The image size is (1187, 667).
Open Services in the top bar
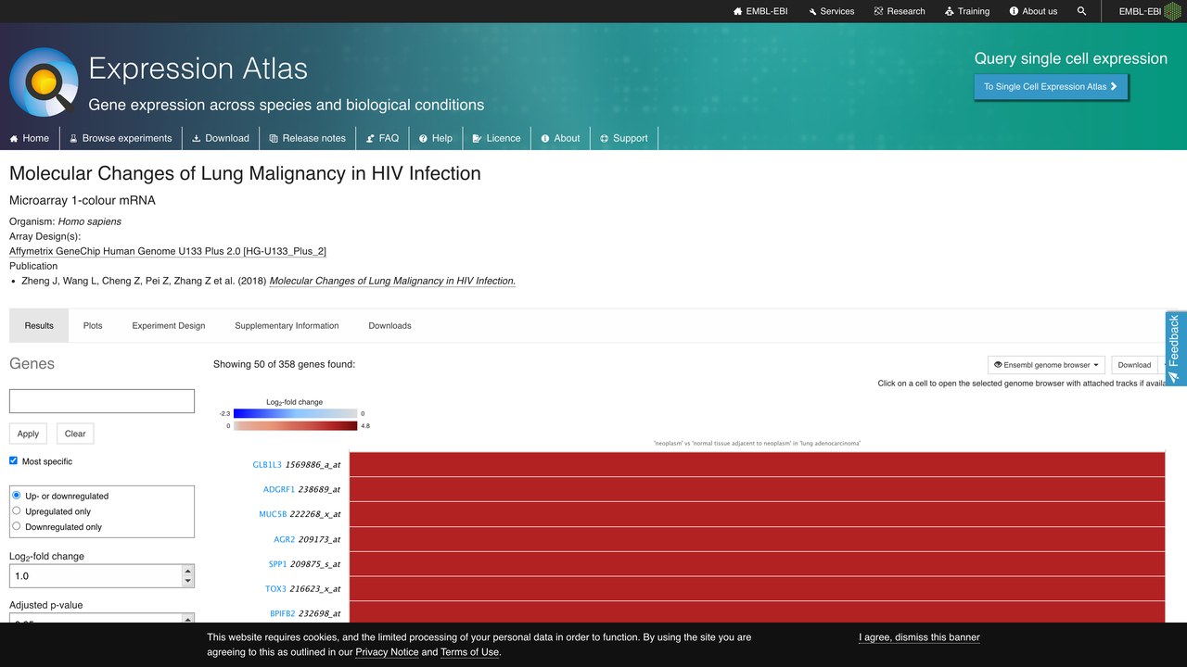tap(831, 11)
